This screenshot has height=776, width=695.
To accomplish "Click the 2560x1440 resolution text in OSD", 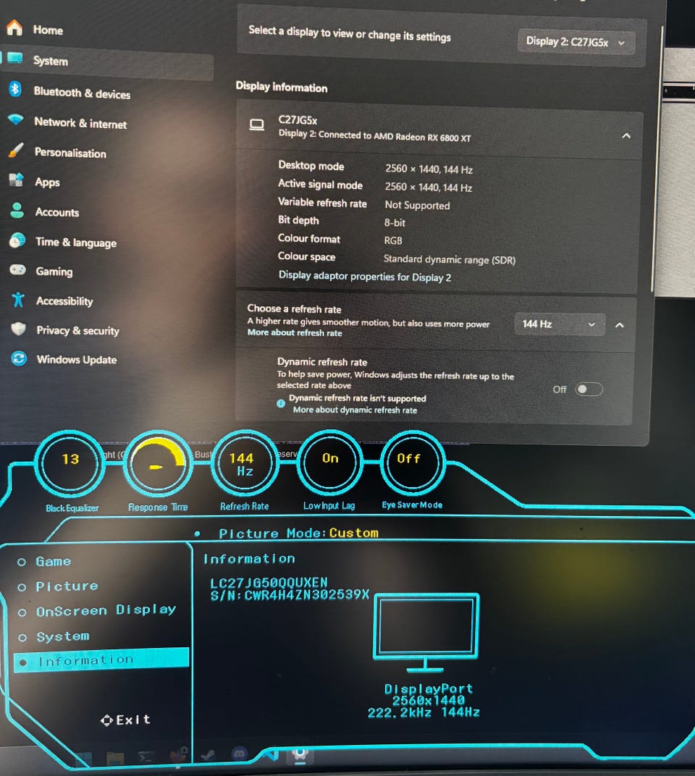I will point(429,700).
